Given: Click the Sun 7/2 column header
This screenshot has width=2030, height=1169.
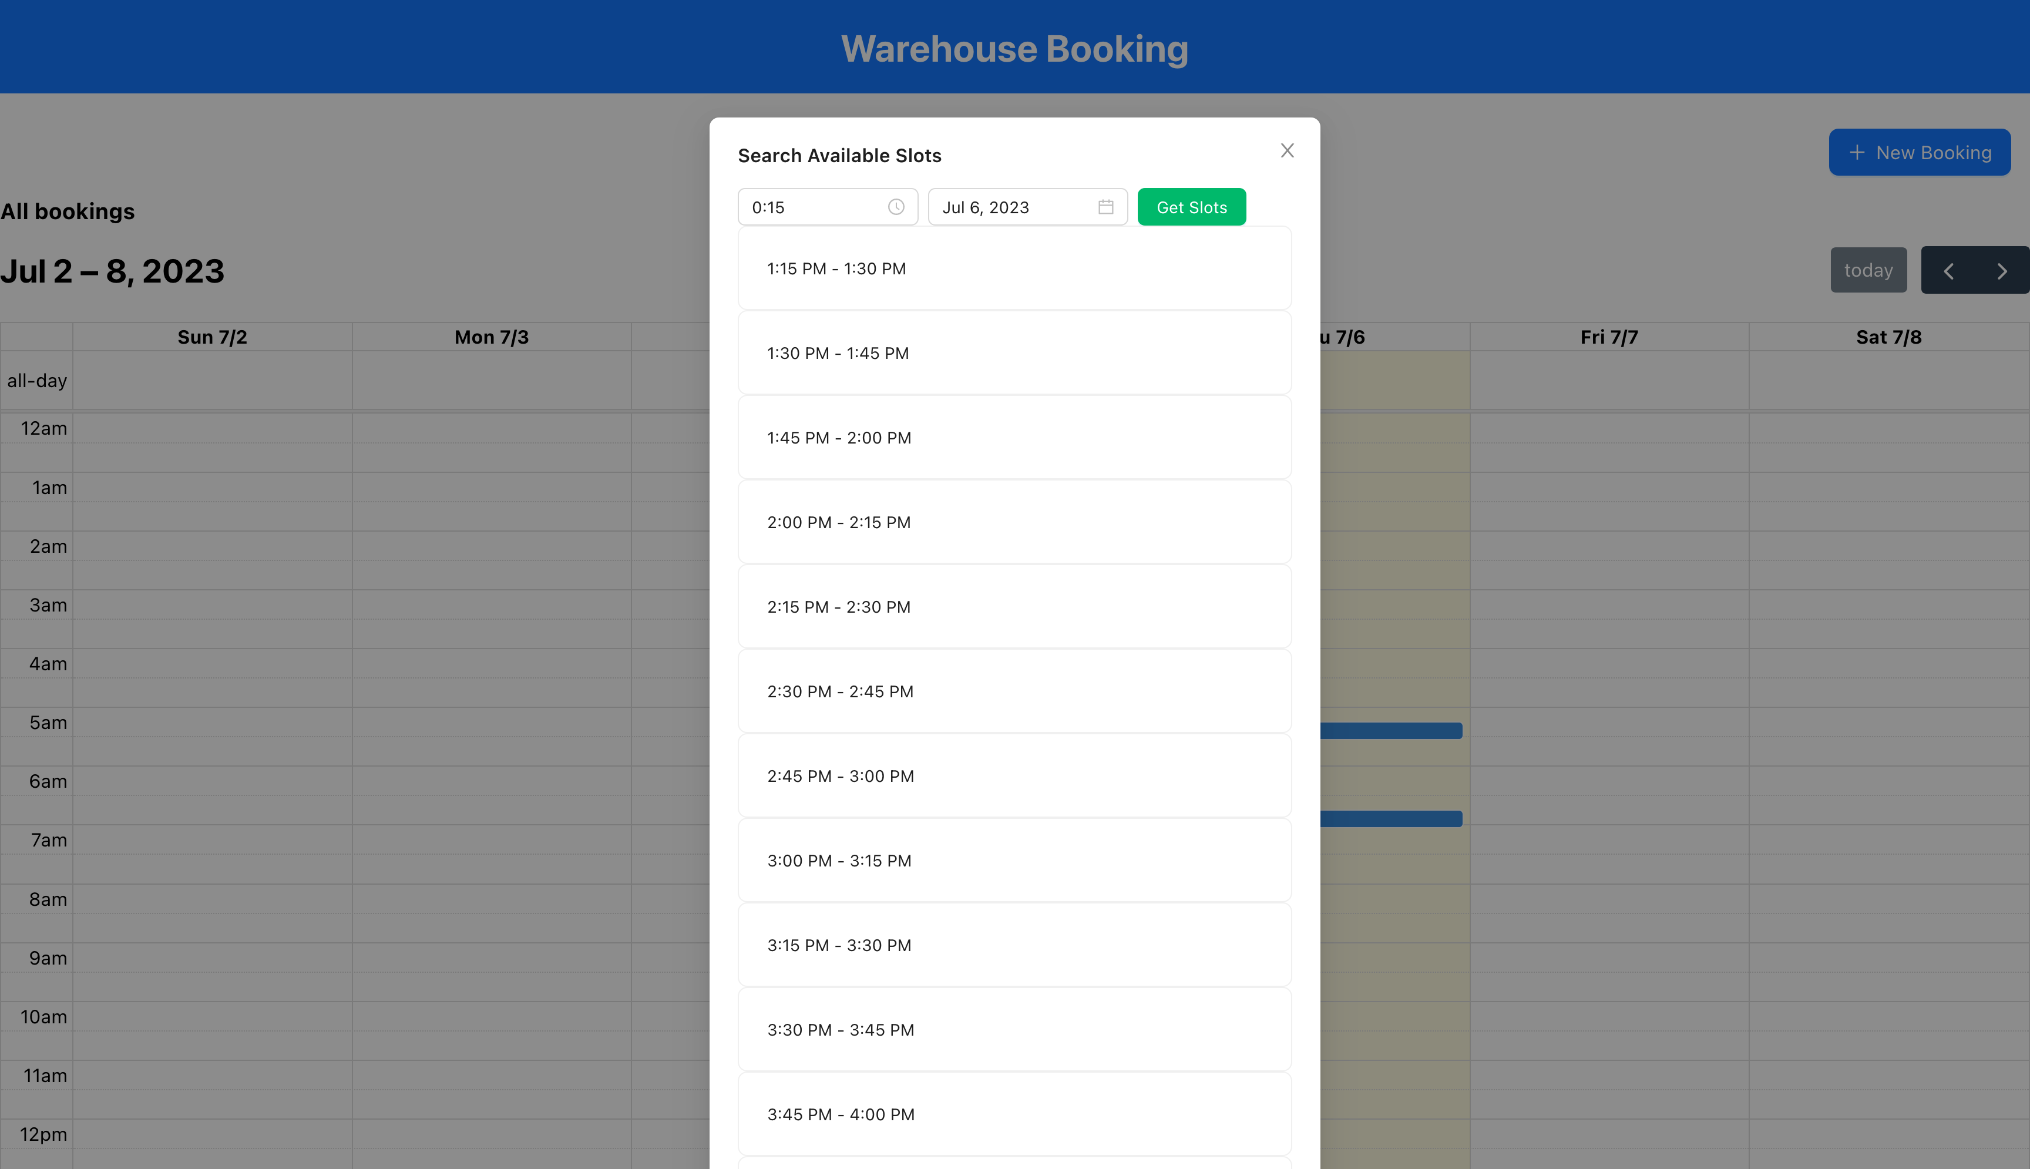Looking at the screenshot, I should pyautogui.click(x=211, y=337).
